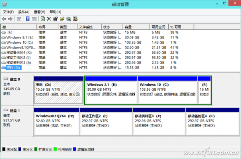The height and width of the screenshot is (159, 241).
Task: Open the Properties toolbar icon
Action: [x=55, y=19]
